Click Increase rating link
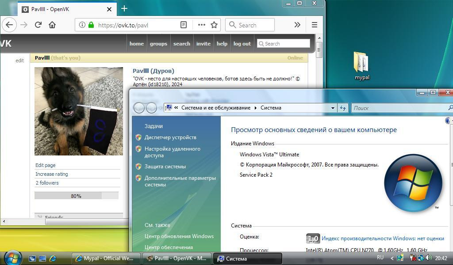This screenshot has width=453, height=265. [x=52, y=174]
